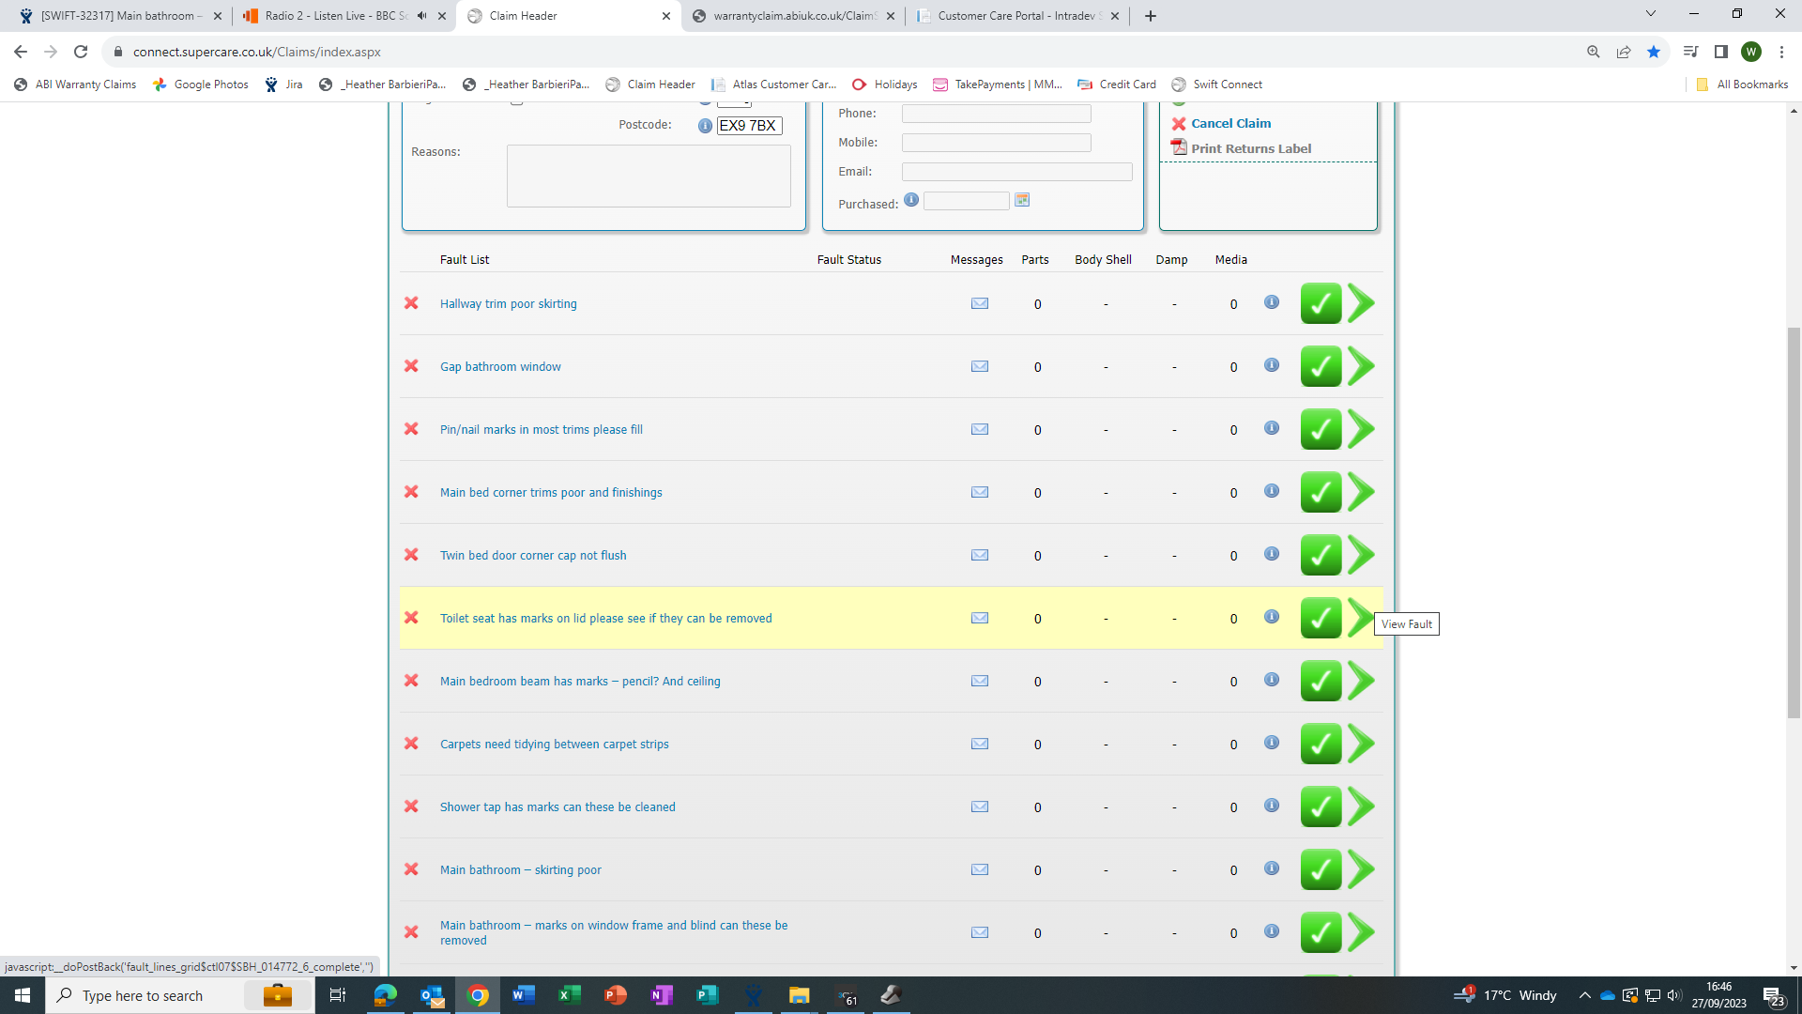Mark Hallway trim poor skirting fault complete

click(1320, 304)
